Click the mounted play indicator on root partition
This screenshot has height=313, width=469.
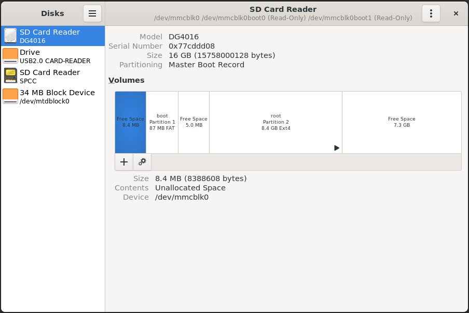337,148
